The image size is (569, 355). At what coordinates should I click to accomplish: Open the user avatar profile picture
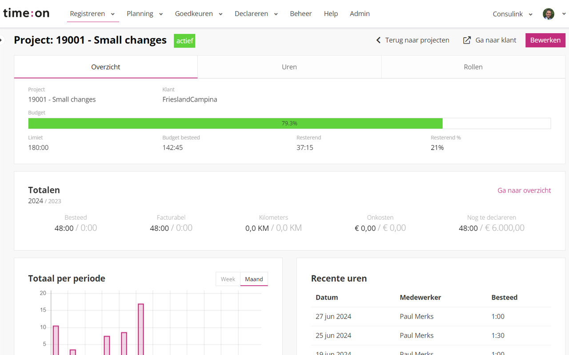[x=549, y=14]
